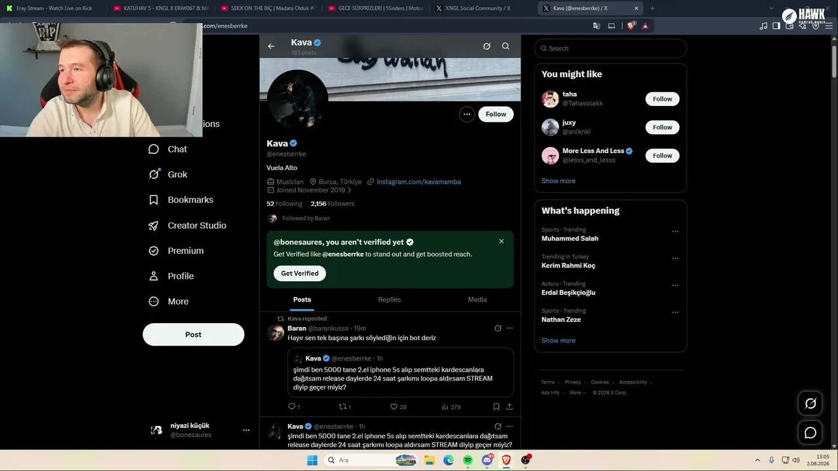Open the floating Grok button
Image resolution: width=838 pixels, height=471 pixels.
(x=811, y=404)
